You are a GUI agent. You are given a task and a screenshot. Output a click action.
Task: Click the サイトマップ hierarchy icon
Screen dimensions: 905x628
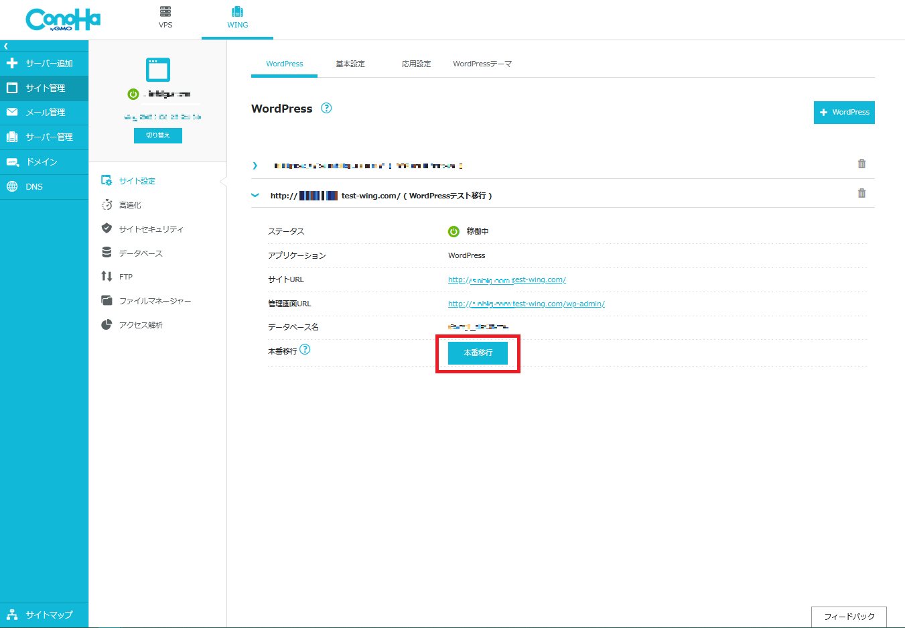coord(12,615)
